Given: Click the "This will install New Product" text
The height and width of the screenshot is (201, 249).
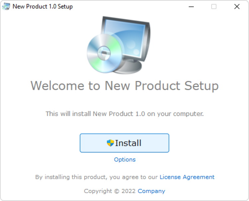Looking at the screenshot, I should pos(124,114).
